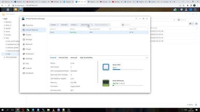Click the Shut Down button
The image size is (200, 112).
[85, 25]
